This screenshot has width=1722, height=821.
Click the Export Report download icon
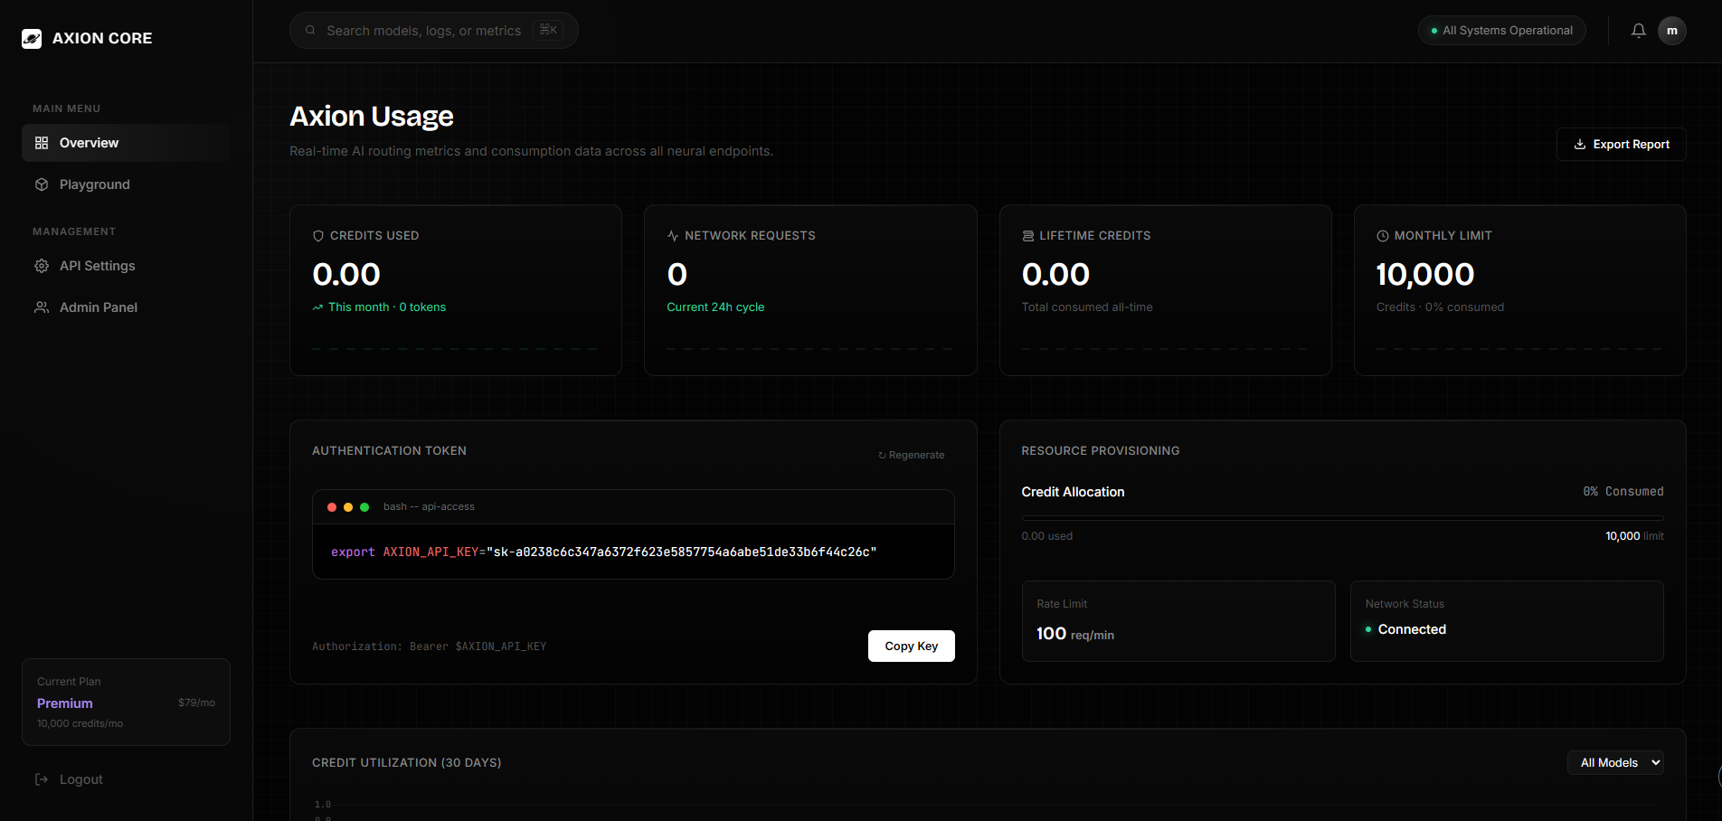tap(1579, 144)
